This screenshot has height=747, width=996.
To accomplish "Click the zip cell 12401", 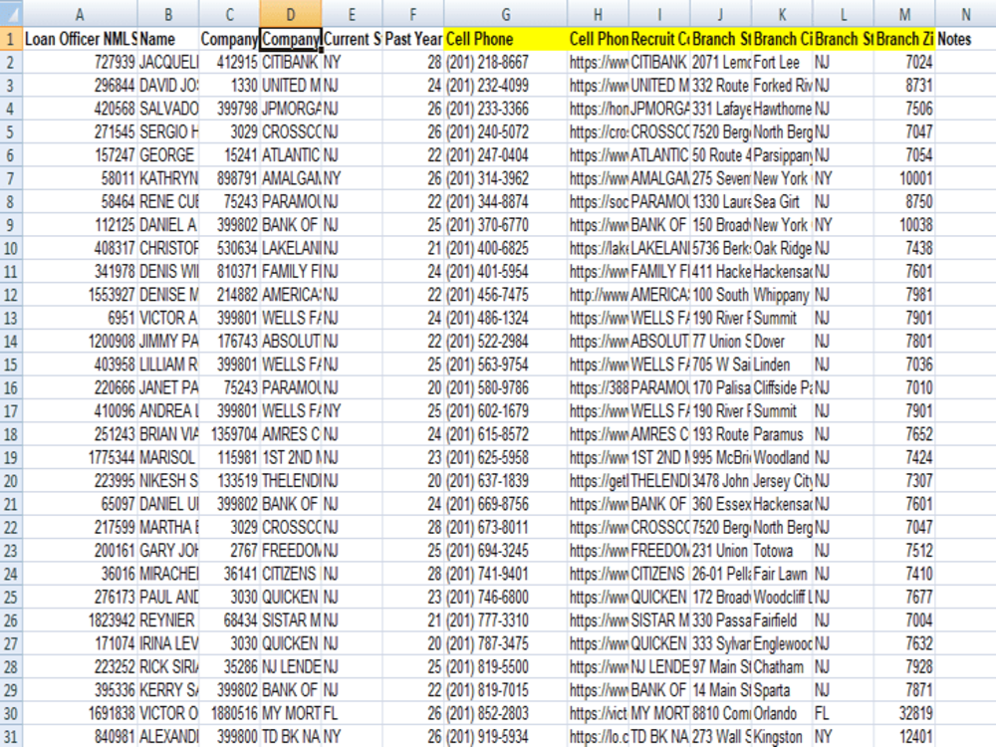I will tap(904, 737).
